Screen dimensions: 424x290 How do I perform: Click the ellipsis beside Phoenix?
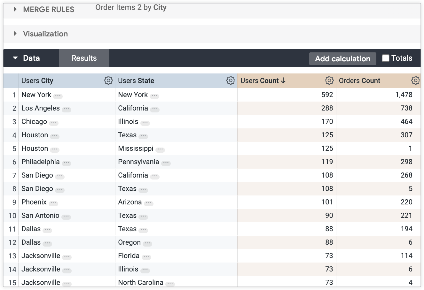53,203
